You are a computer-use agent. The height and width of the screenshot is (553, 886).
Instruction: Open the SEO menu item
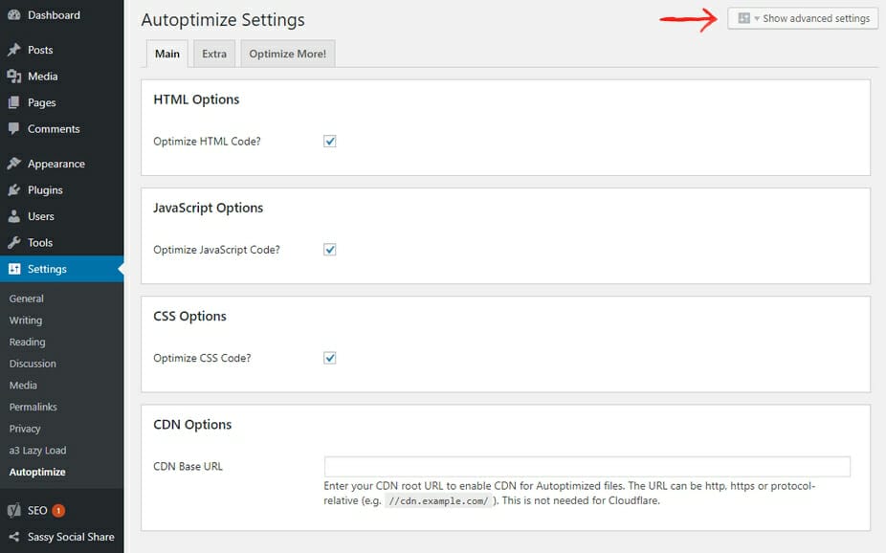37,511
